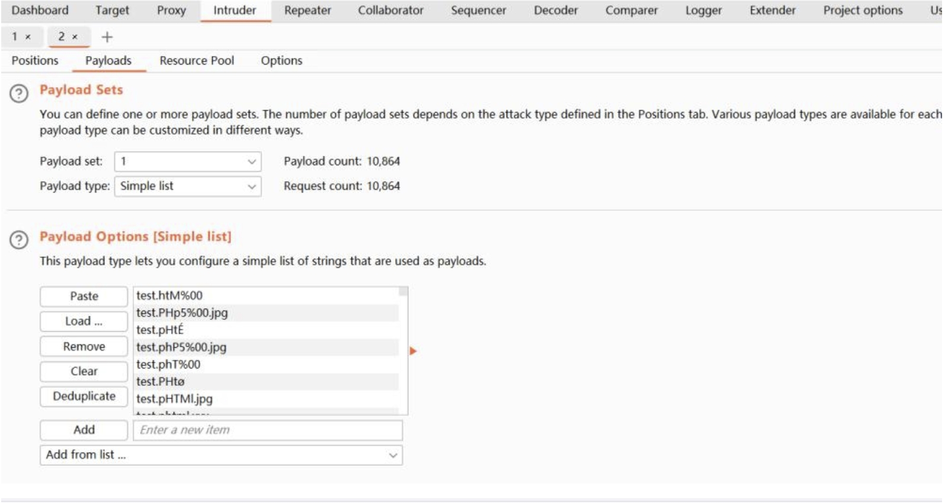
Task: Switch to the Repeater tab
Action: (x=307, y=10)
